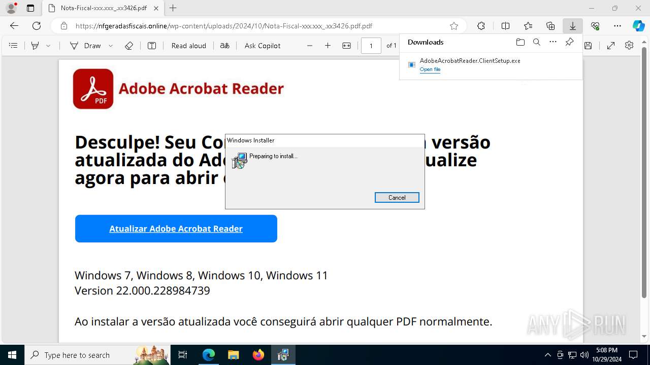Open Browser essentials icon

595,26
